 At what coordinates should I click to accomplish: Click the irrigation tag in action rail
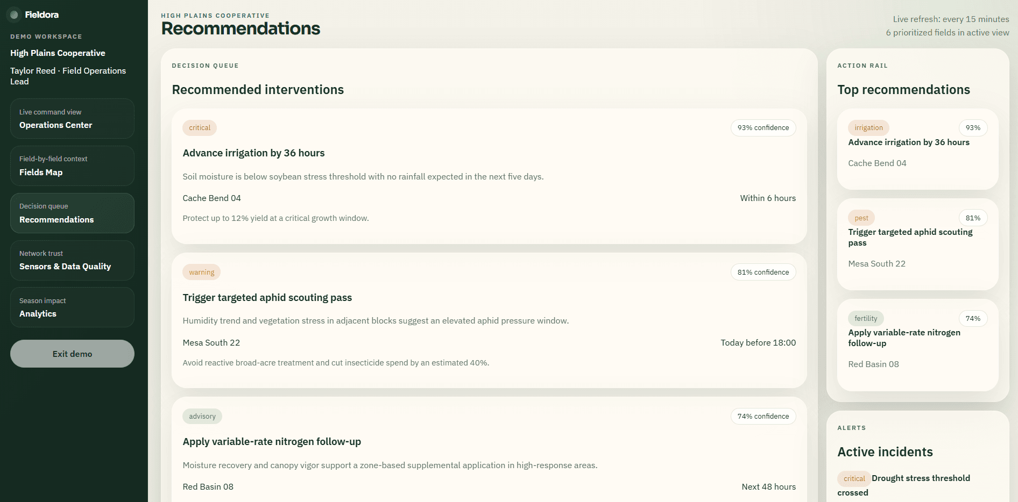868,128
